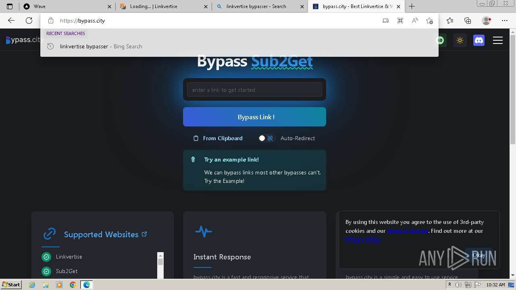Image resolution: width=516 pixels, height=290 pixels.
Task: Open the Privacy Policy link
Action: coord(363,239)
